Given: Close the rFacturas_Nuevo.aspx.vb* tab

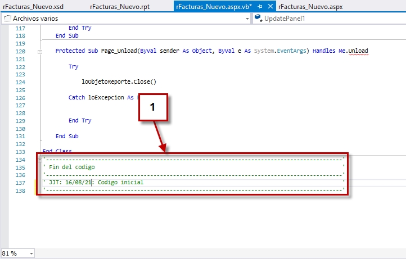Looking at the screenshot, I should click(270, 7).
